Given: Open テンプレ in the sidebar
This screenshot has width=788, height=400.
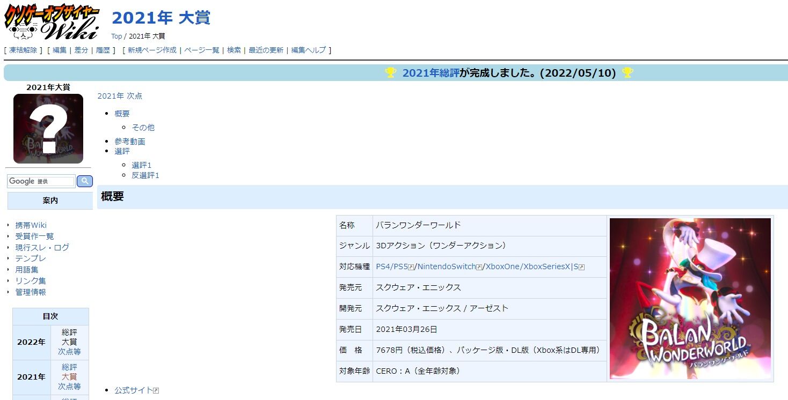Looking at the screenshot, I should click(31, 258).
